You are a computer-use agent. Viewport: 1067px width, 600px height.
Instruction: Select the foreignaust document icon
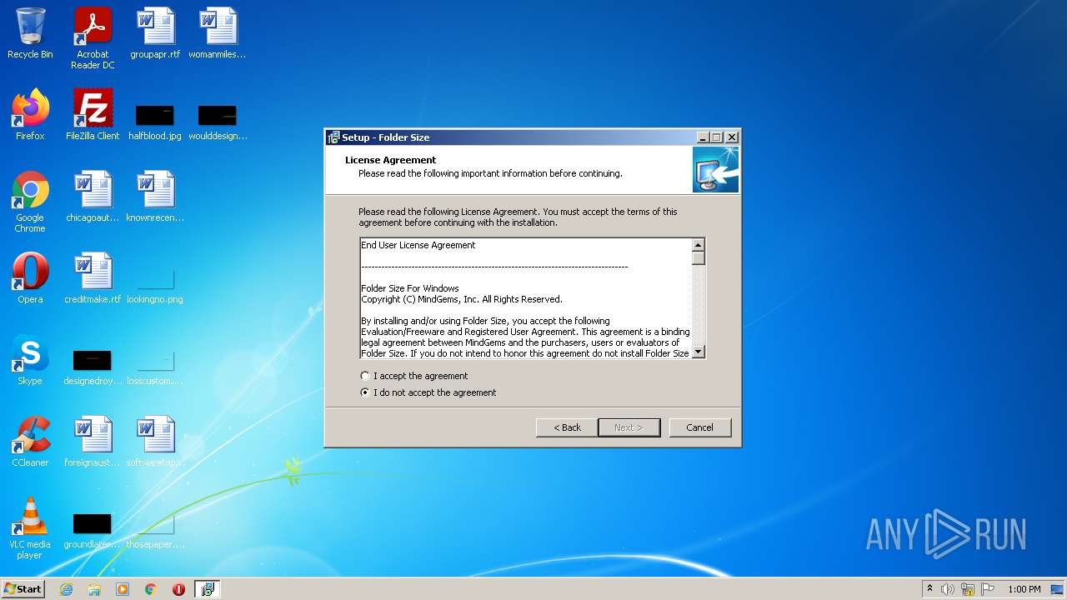coord(93,442)
